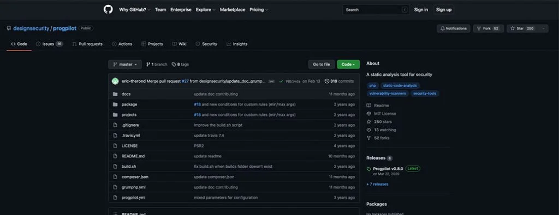Click the eric-therond avatar image
Image resolution: width=559 pixels, height=215 pixels.
point(115,81)
